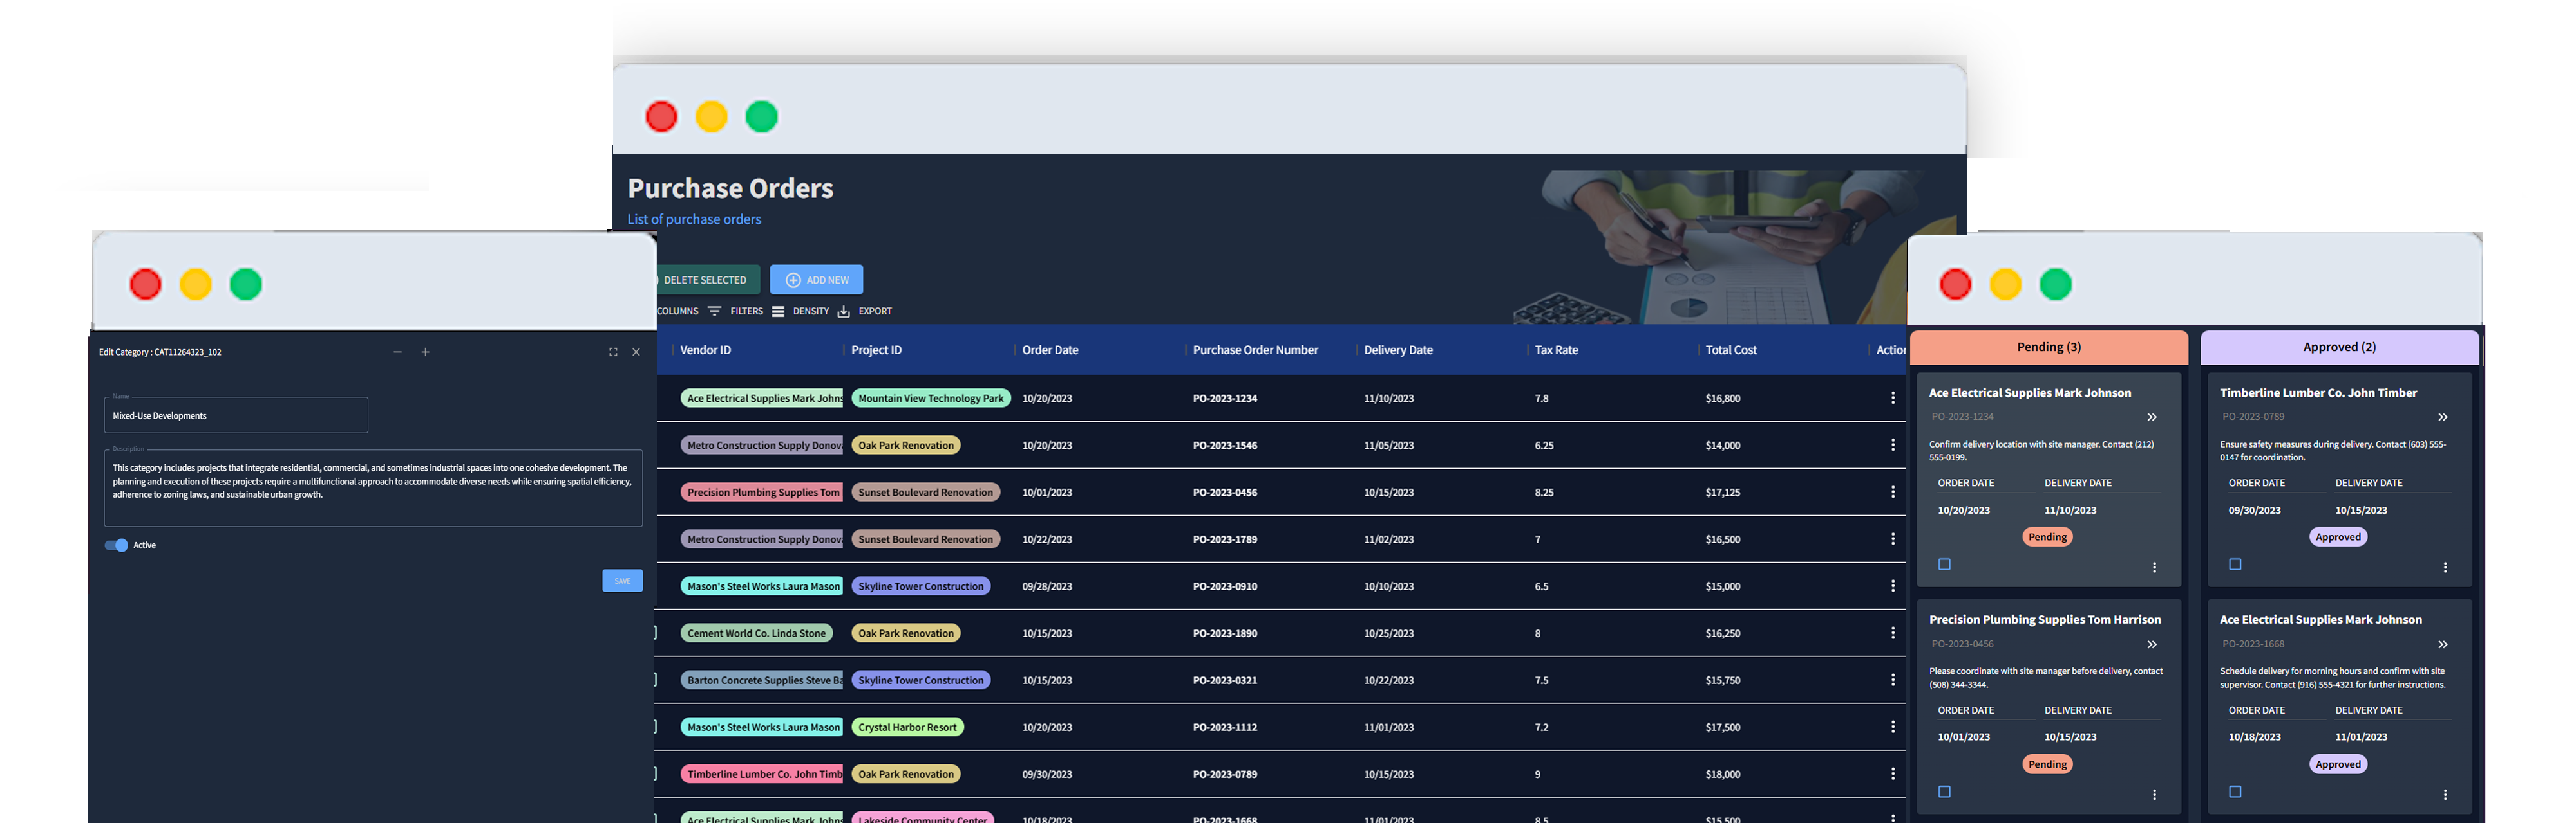Expand the Precision Plumbing Supplies card details
This screenshot has height=823, width=2576.
tap(2151, 644)
